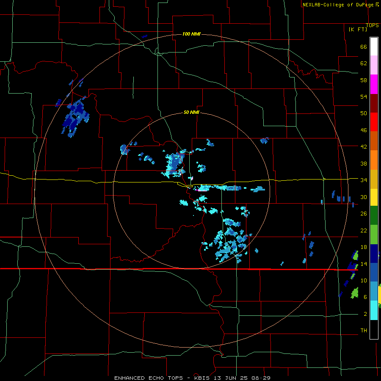Select the dark green legend swatch
Image resolution: width=381 pixels, height=381 pixels.
click(374, 215)
